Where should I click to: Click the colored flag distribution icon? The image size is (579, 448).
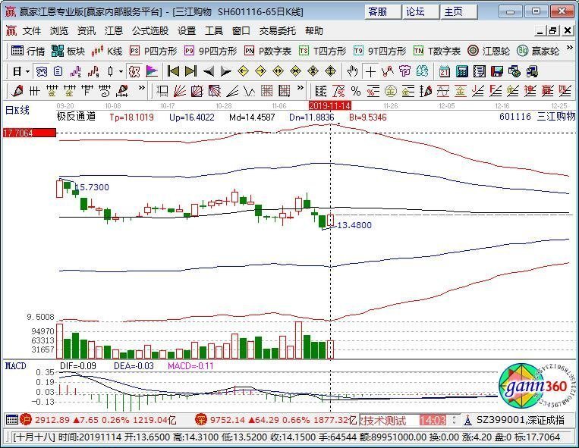[152, 71]
